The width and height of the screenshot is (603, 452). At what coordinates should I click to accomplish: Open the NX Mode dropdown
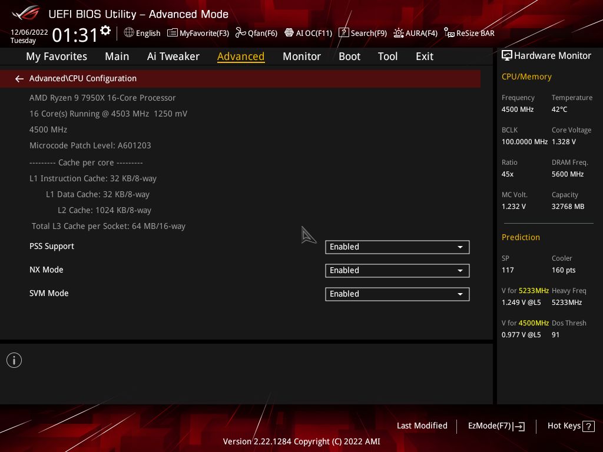(397, 271)
